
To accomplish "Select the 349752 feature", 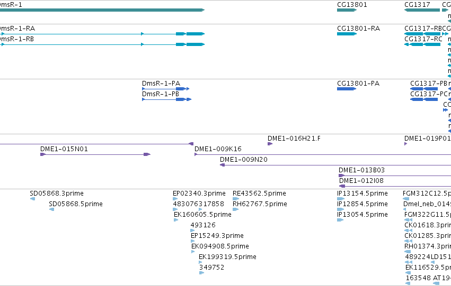I will coord(201,272).
